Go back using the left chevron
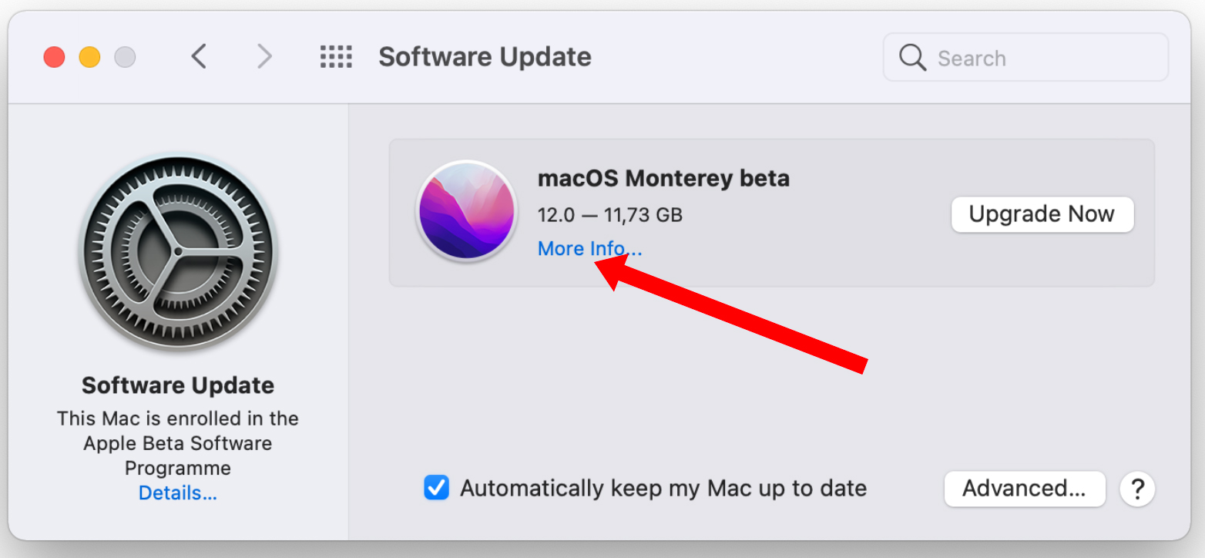The height and width of the screenshot is (558, 1205). click(199, 56)
